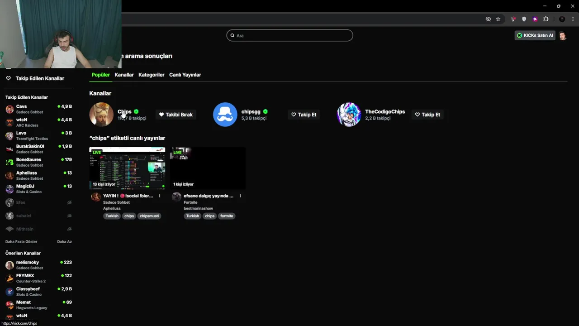
Task: Focus the Ara search field
Action: click(x=289, y=35)
